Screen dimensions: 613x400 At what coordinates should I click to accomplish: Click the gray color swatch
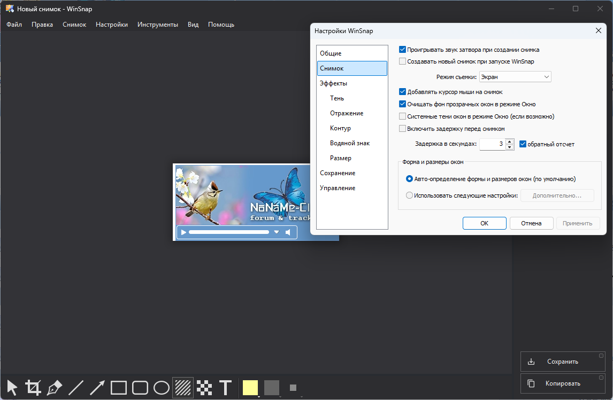click(272, 387)
